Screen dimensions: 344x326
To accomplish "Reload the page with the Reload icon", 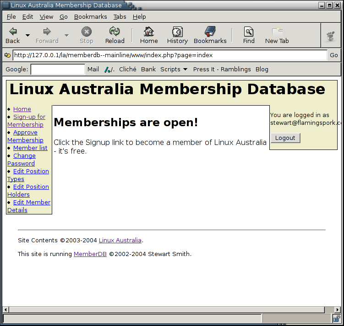I will [115, 31].
